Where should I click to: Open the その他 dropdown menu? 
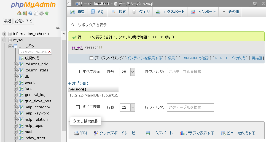point(230,12)
